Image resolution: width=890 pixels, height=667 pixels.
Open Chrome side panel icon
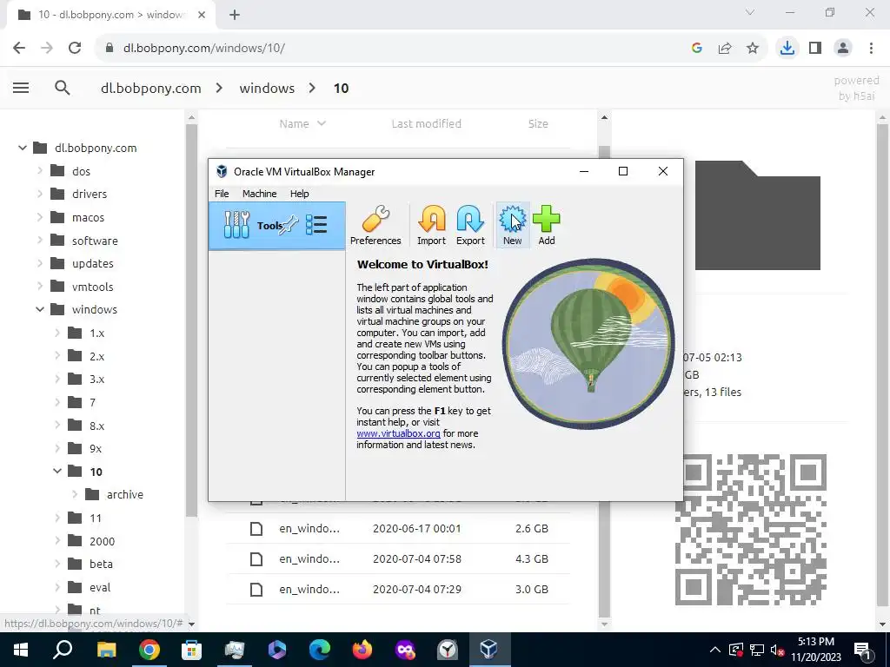coord(815,49)
